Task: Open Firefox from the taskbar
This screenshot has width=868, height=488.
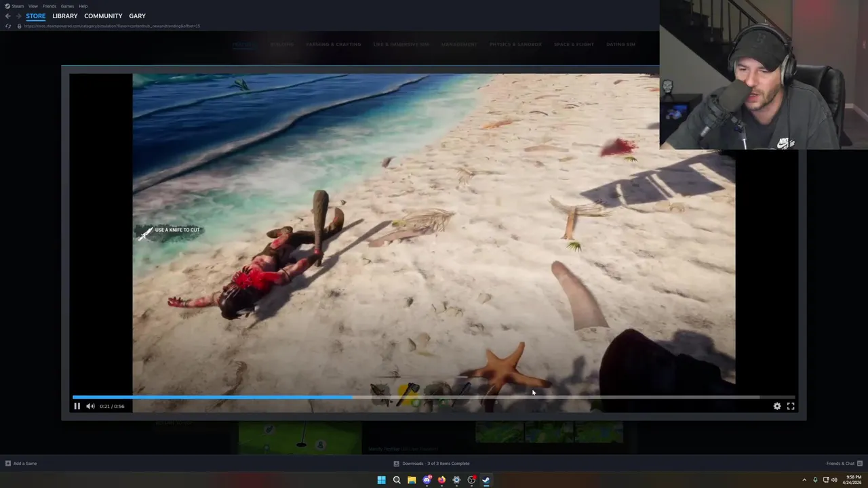Action: pos(441,480)
